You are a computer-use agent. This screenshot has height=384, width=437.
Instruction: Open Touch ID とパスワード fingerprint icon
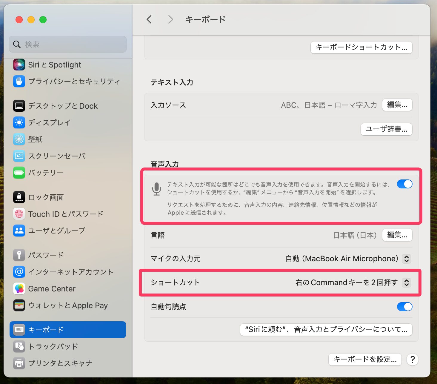coord(19,214)
